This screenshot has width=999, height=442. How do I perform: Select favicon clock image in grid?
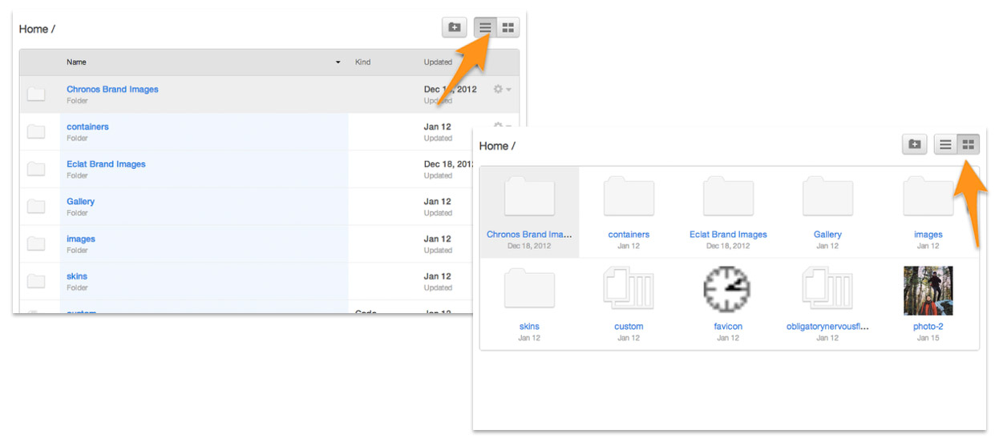726,289
